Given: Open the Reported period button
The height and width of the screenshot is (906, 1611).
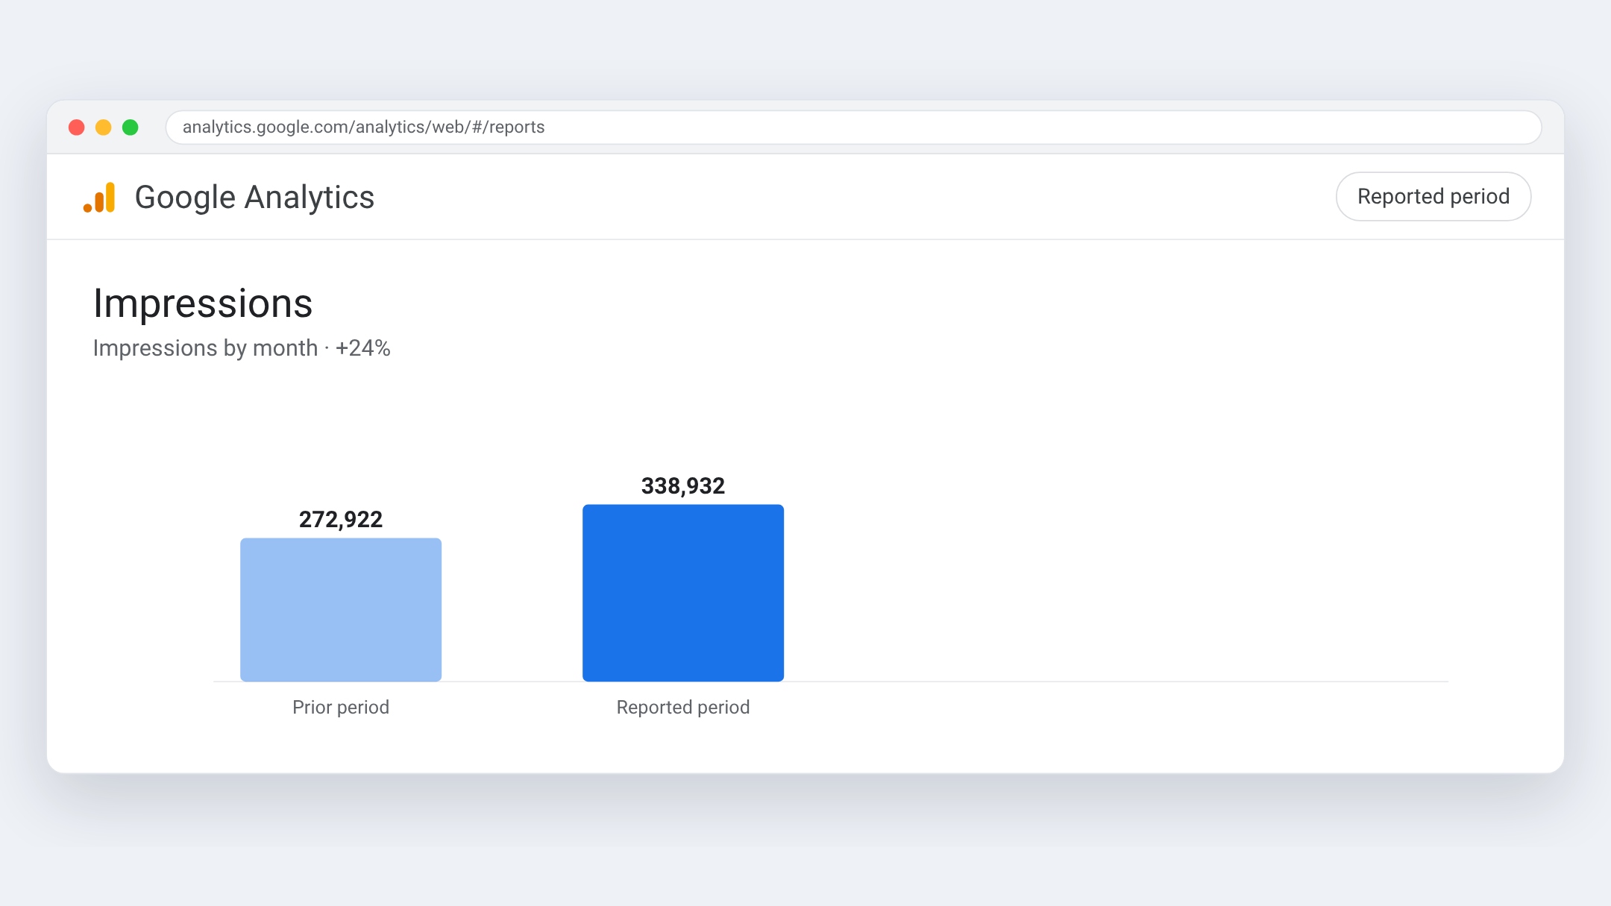Looking at the screenshot, I should click(1433, 197).
